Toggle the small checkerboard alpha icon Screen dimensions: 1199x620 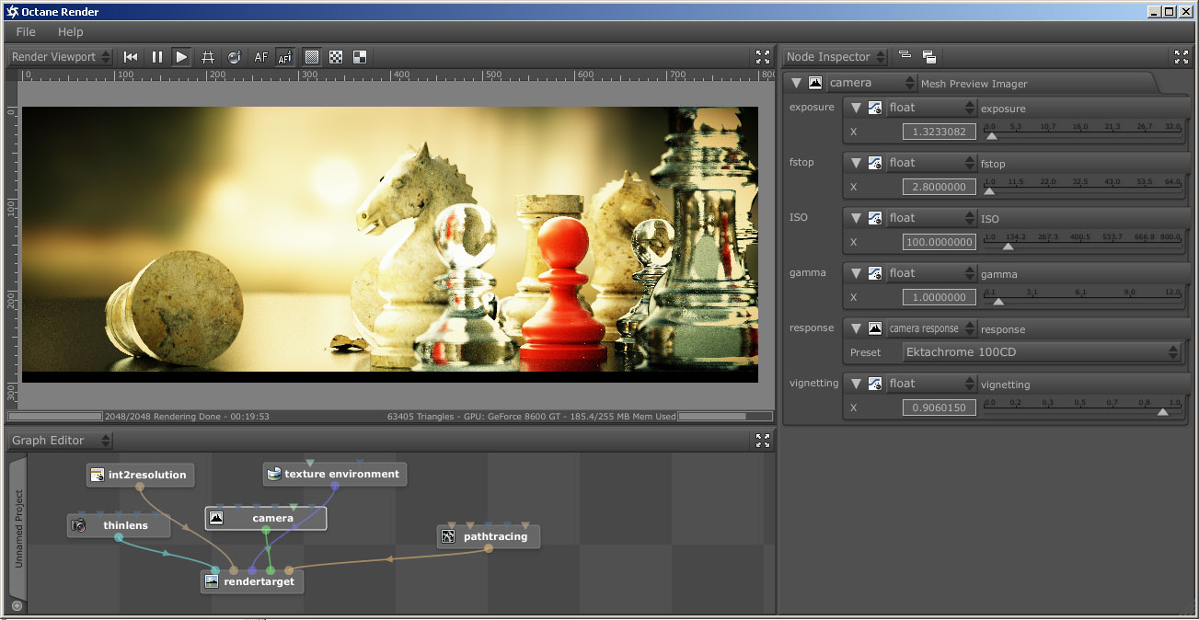click(336, 57)
